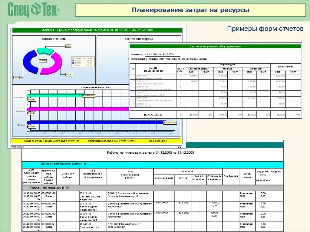310x232 pixels.
Task: Click the magenta 'Ресурсы' legend swatch
Action: point(73,61)
